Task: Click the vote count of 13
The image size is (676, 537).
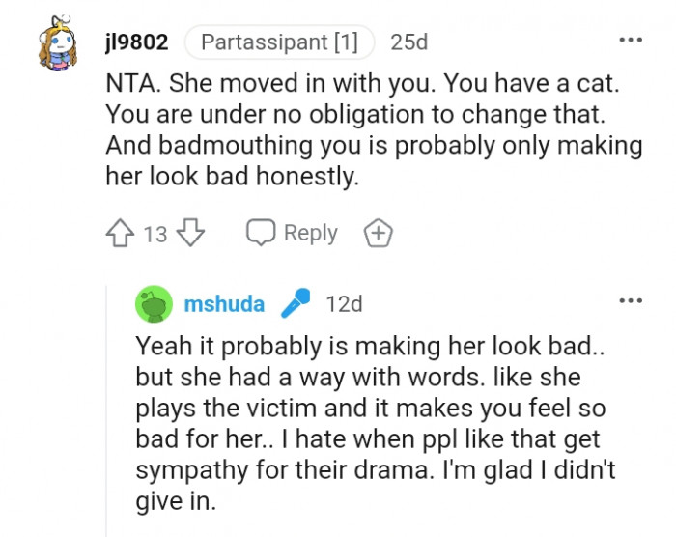Action: (155, 234)
